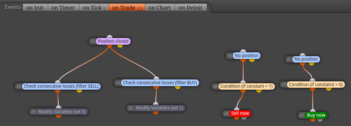Open the on Tick events tab

[94, 7]
